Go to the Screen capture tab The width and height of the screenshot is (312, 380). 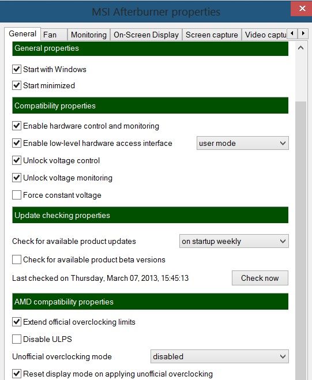[x=212, y=35]
